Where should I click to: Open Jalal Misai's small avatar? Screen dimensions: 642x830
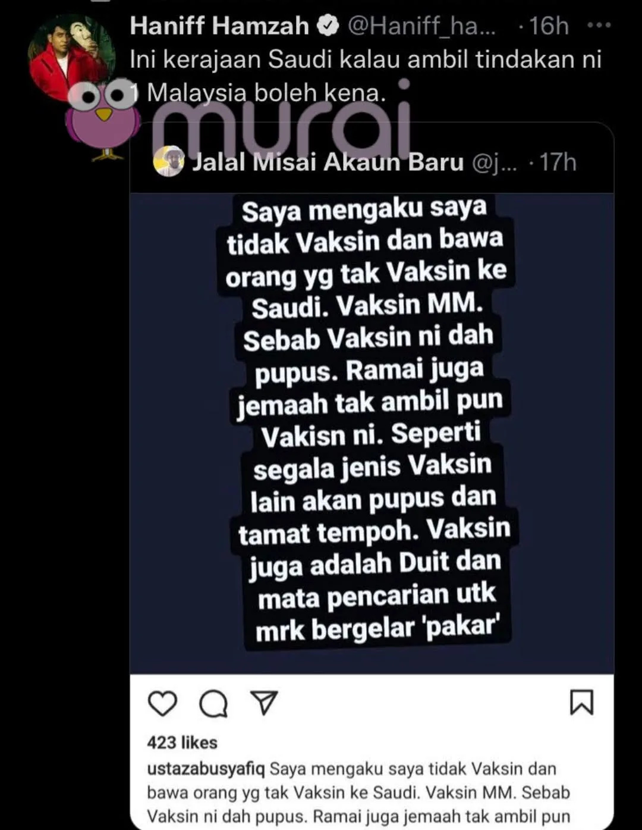coord(169,161)
